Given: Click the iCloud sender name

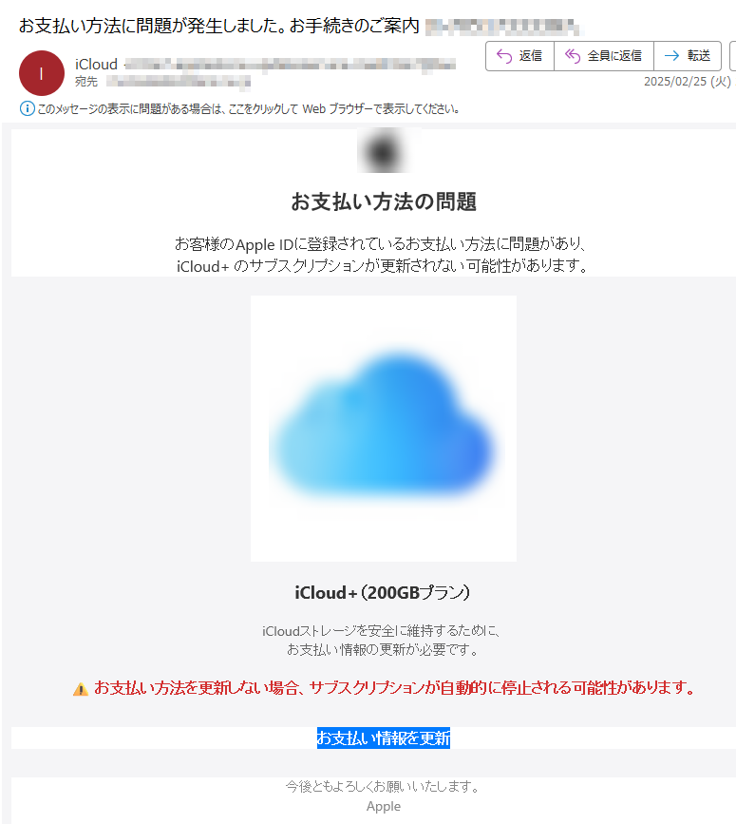Looking at the screenshot, I should 96,64.
